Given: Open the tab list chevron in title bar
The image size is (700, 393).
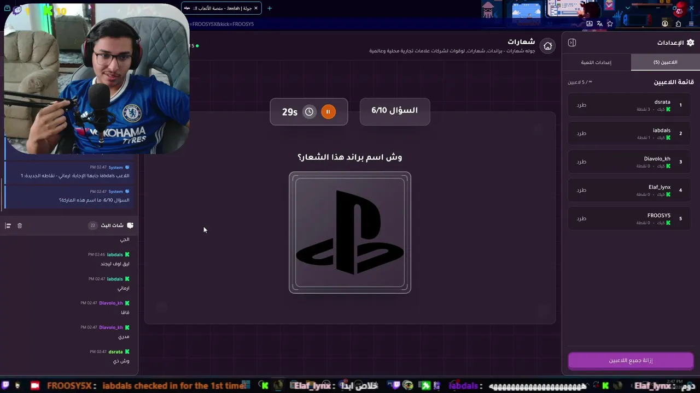Looking at the screenshot, I should tap(627, 8).
